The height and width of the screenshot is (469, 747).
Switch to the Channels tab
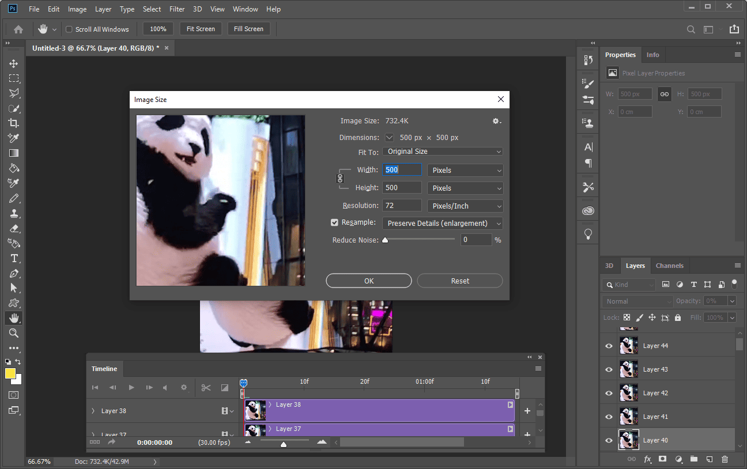pyautogui.click(x=669, y=266)
